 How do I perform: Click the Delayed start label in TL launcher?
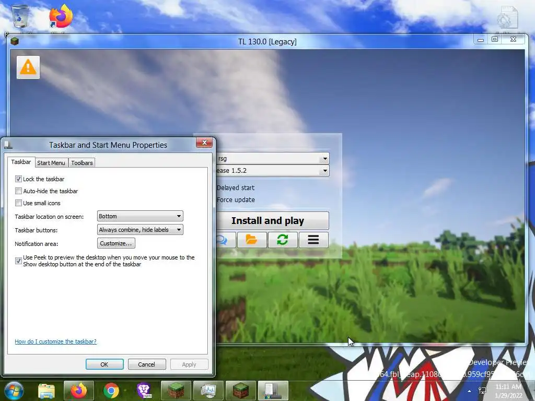click(236, 188)
